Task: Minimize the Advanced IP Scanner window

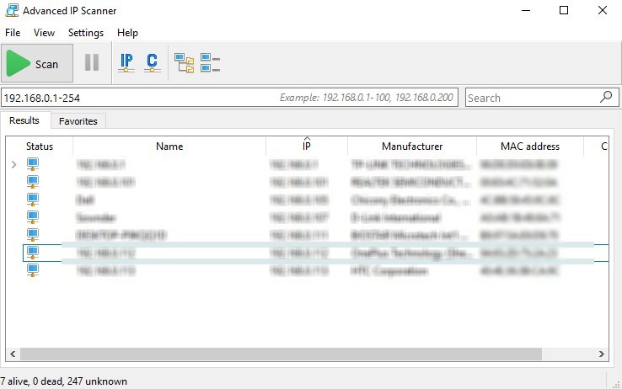Action: click(x=526, y=10)
